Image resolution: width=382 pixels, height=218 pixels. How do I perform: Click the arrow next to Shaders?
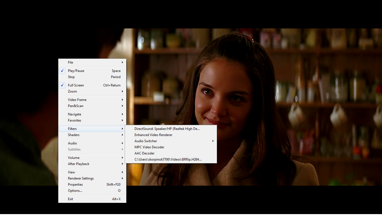[122, 135]
